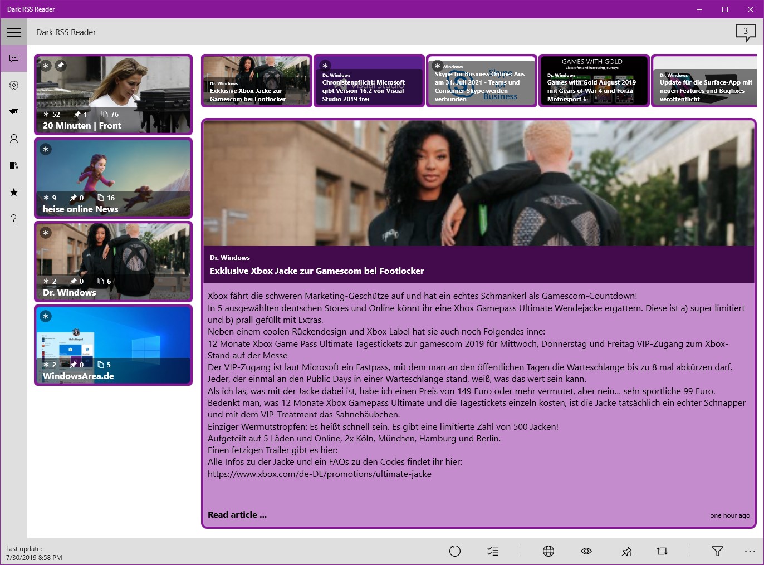Open the article in browser via globe icon
The width and height of the screenshot is (764, 565).
(548, 551)
